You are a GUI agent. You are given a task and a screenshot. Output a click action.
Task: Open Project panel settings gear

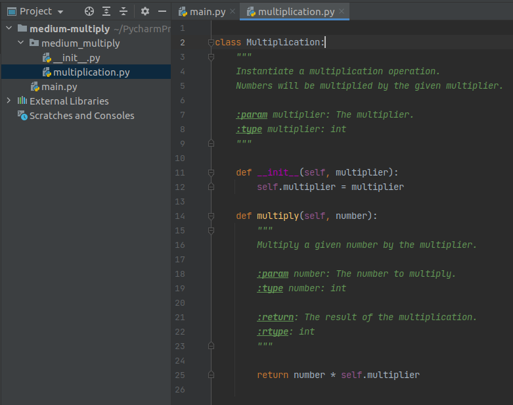(145, 11)
